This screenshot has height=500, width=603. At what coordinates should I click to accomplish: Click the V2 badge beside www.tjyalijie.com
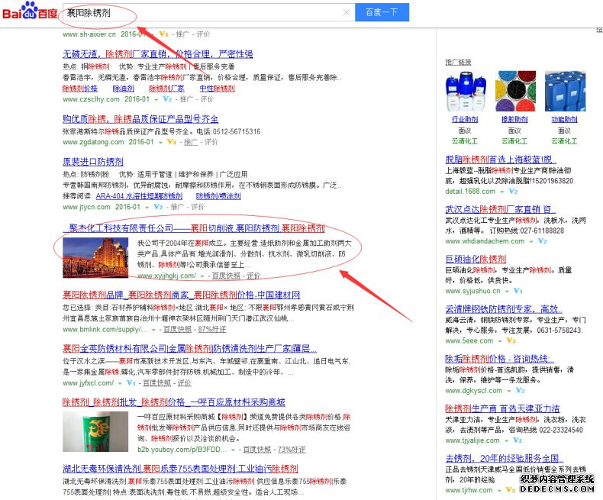click(x=518, y=440)
